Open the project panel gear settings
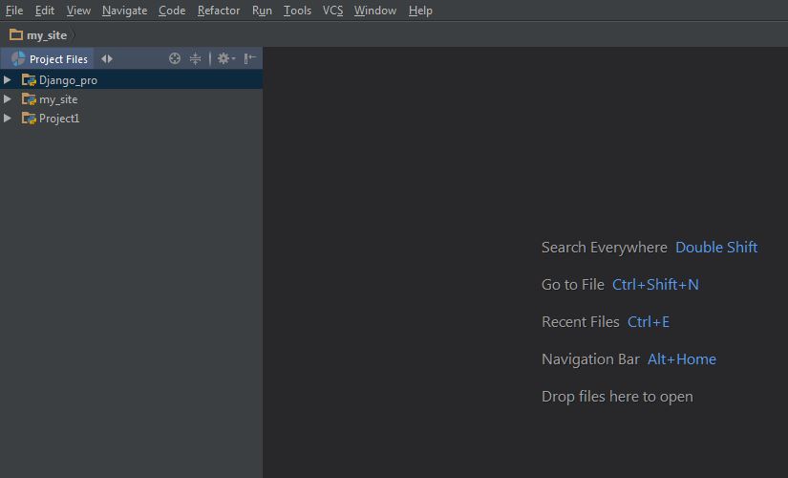This screenshot has height=478, width=788. tap(225, 59)
